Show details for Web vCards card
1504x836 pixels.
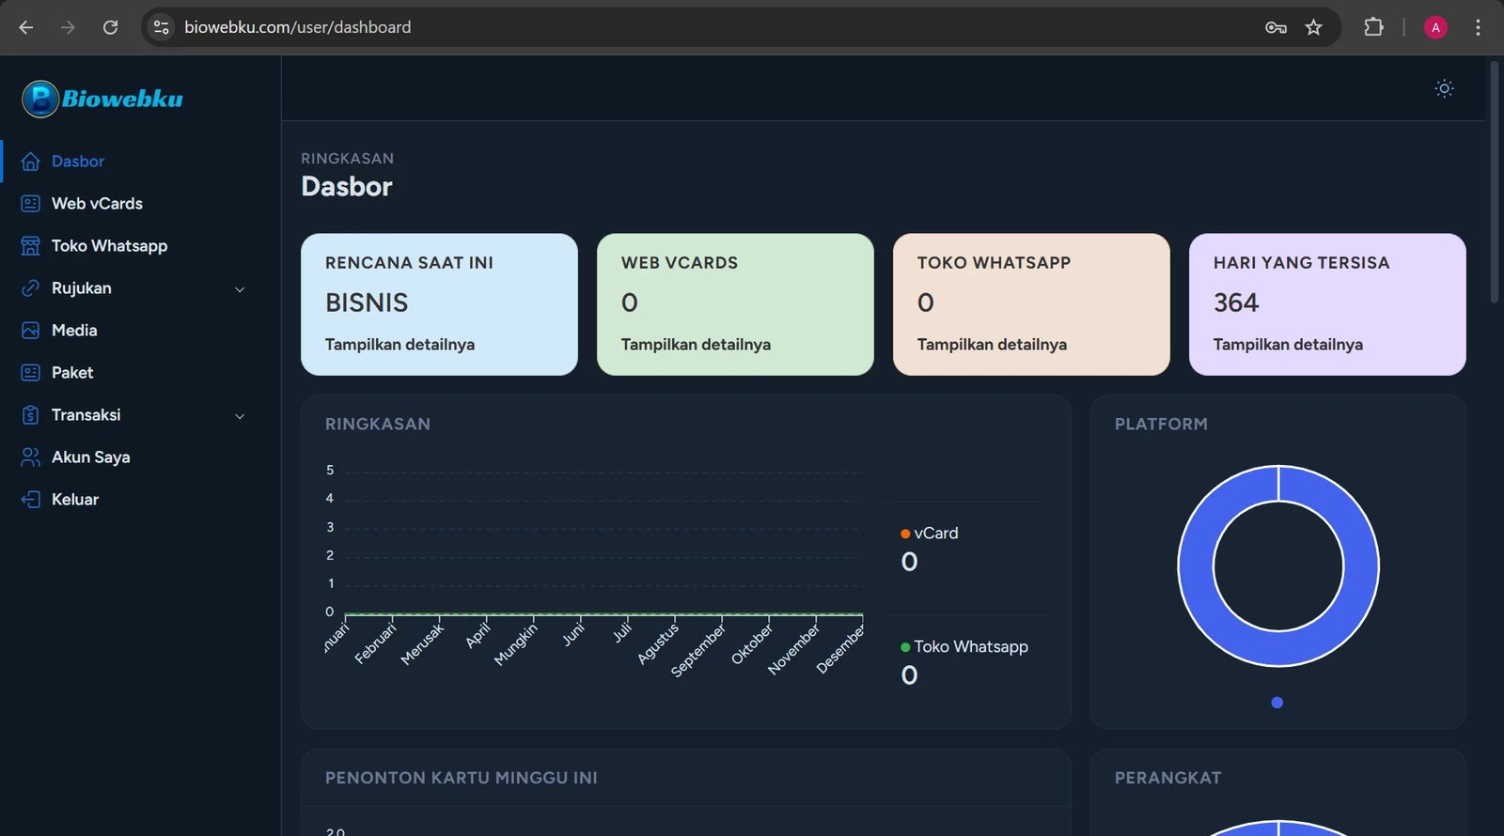click(x=696, y=345)
